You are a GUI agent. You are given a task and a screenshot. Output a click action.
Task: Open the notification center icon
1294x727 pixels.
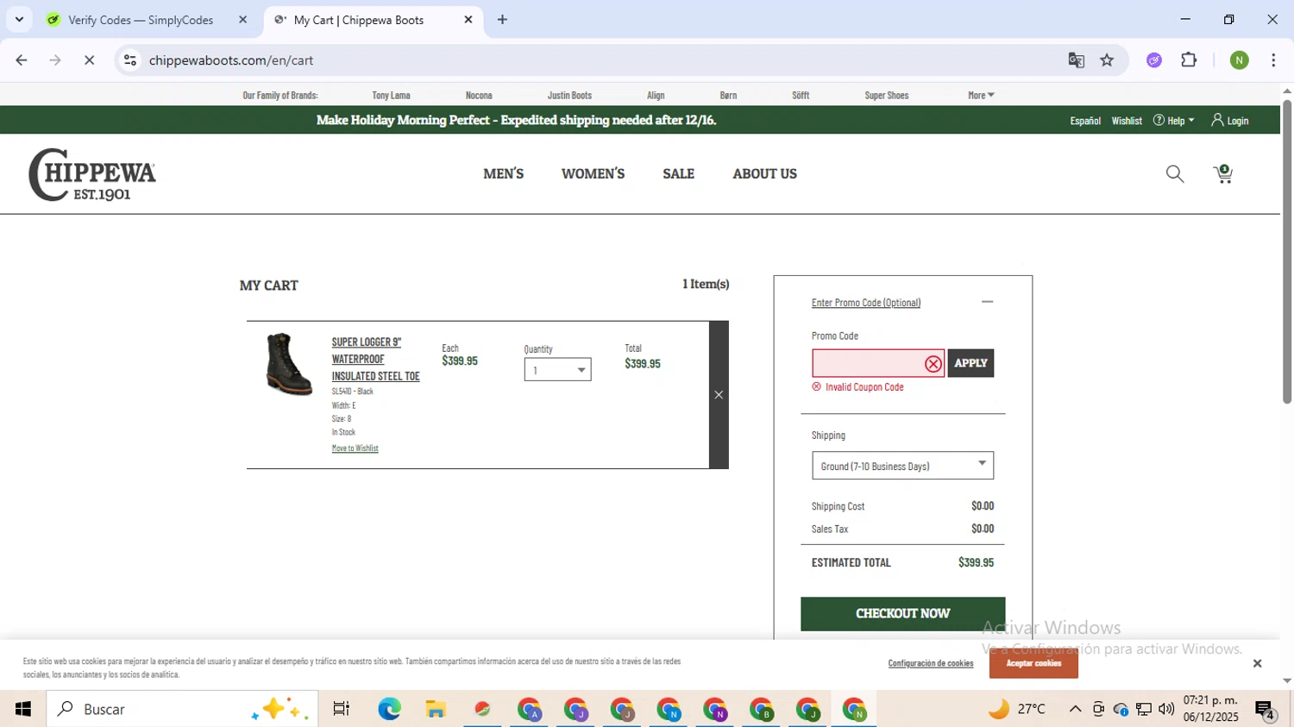click(x=1265, y=710)
